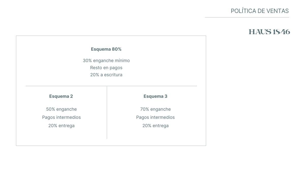The width and height of the screenshot is (304, 173).
Task: Click the Esquema 3 heading
Action: (155, 96)
